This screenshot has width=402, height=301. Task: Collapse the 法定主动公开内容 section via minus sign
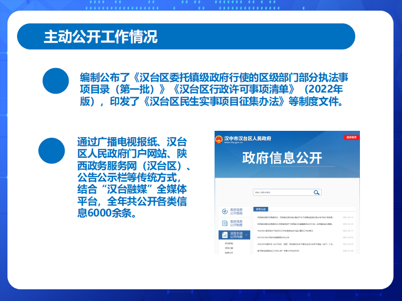[247, 235]
